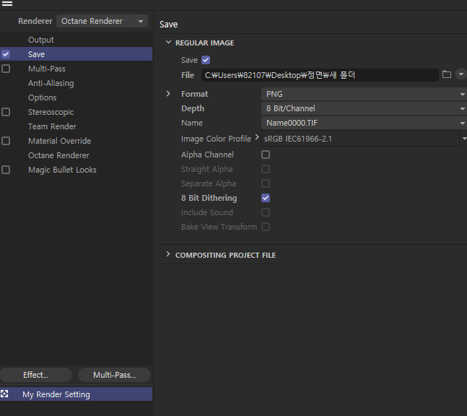This screenshot has width=467, height=416.
Task: Click the Effect... button
Action: coord(36,375)
